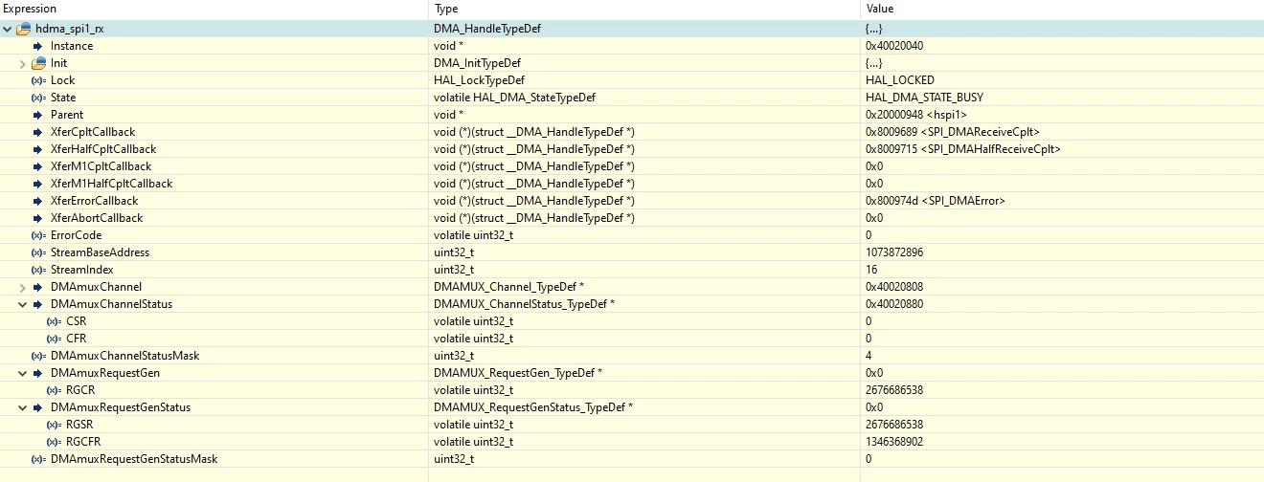
Task: Click the DMAMUX_Channel_TypeDef * type cell
Action: [509, 287]
